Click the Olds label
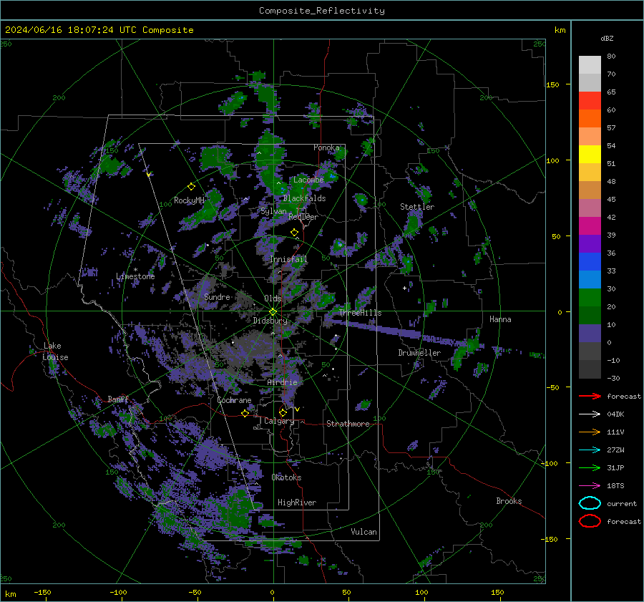This screenshot has height=602, width=644. (273, 298)
